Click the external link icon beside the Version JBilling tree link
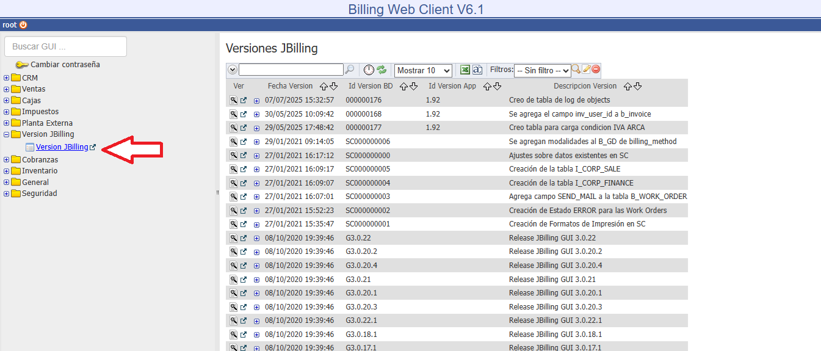Screen dimensions: 821x351 point(93,147)
